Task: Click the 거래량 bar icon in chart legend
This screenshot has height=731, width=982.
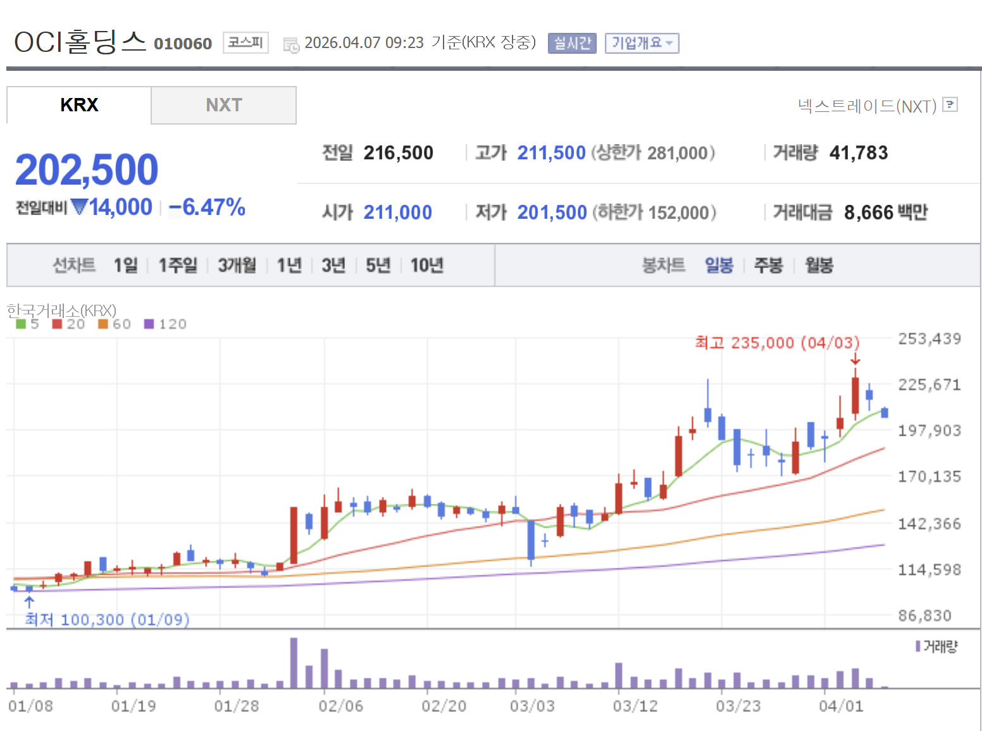Action: [919, 647]
